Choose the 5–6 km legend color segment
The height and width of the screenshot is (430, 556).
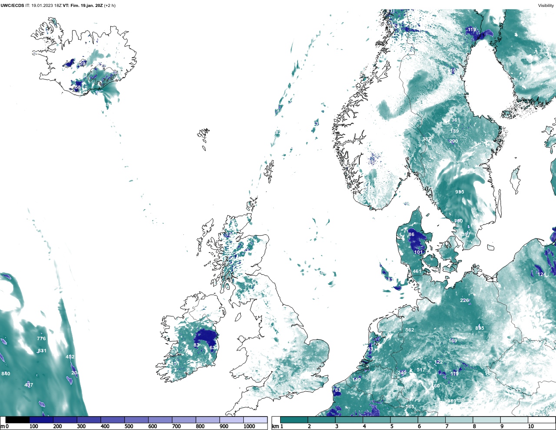point(404,420)
